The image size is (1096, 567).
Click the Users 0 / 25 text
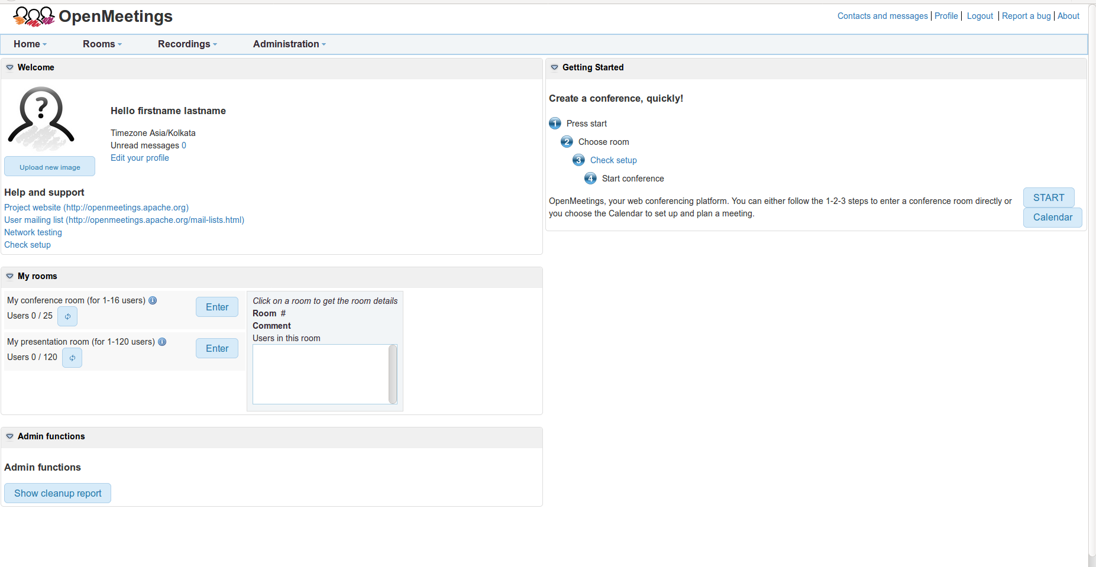(30, 316)
